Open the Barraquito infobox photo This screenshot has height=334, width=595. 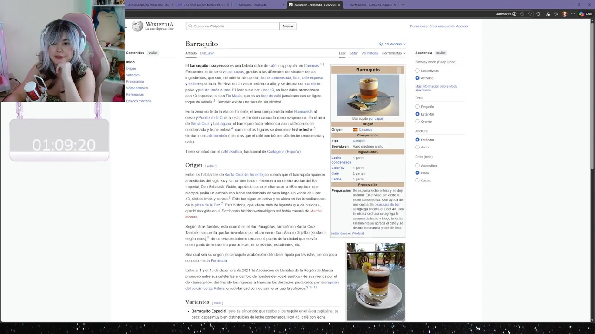click(x=368, y=95)
